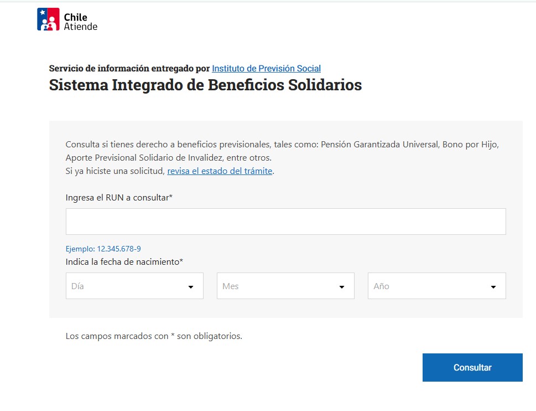Image resolution: width=536 pixels, height=411 pixels.
Task: Click the "Ingresa el RUN a consultar" label
Action: [119, 197]
